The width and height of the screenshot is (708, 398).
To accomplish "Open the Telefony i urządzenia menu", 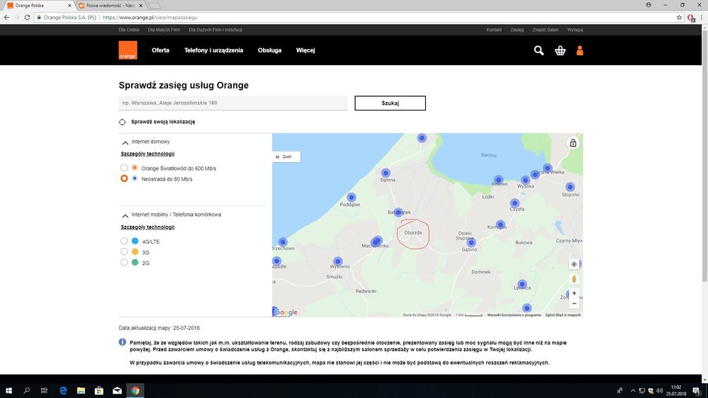I will 213,50.
